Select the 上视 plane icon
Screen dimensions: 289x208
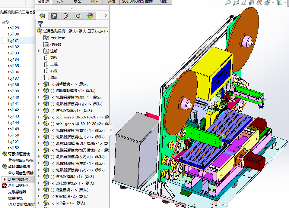46,64
